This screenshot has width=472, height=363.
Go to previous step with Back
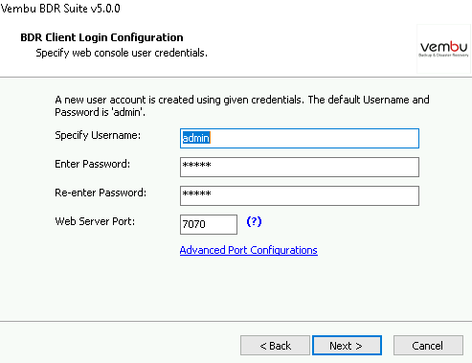(x=275, y=345)
